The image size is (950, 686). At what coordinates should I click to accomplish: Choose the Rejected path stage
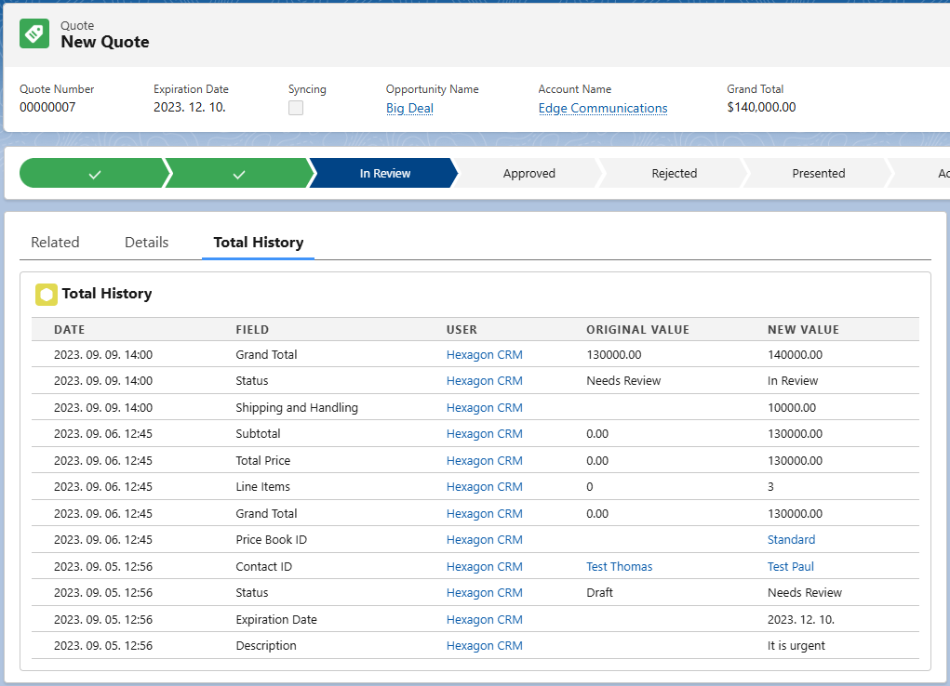pos(674,174)
